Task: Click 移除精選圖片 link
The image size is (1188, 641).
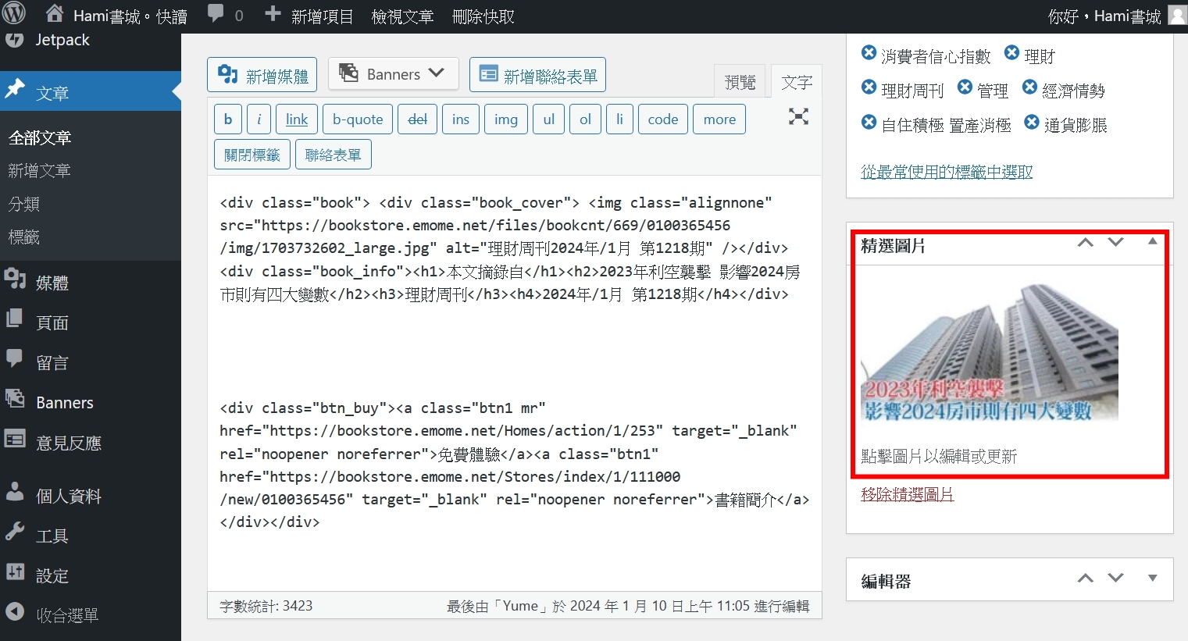Action: click(907, 494)
